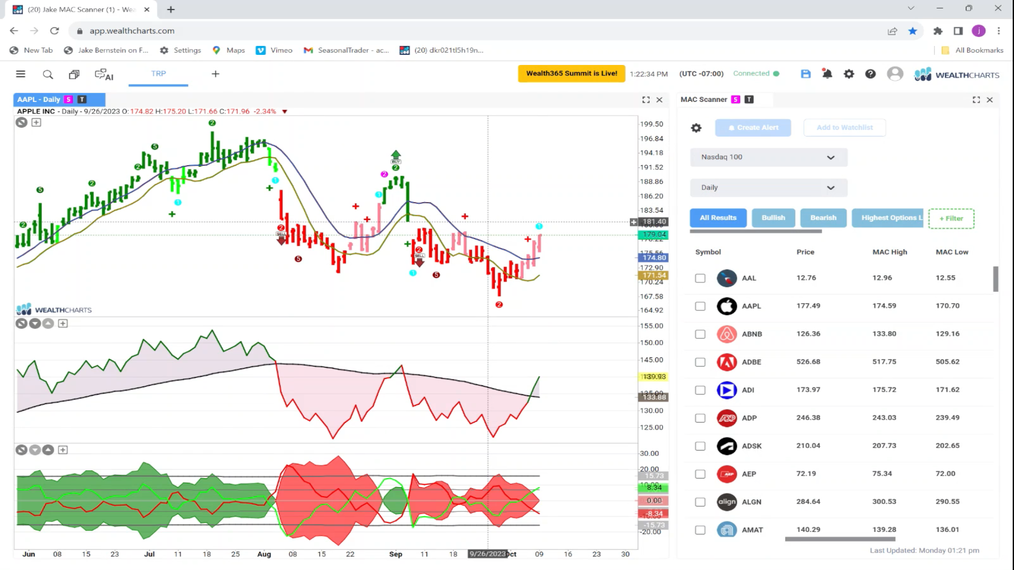The image size is (1014, 570).
Task: Add indicator to the middle pane
Action: (x=63, y=324)
